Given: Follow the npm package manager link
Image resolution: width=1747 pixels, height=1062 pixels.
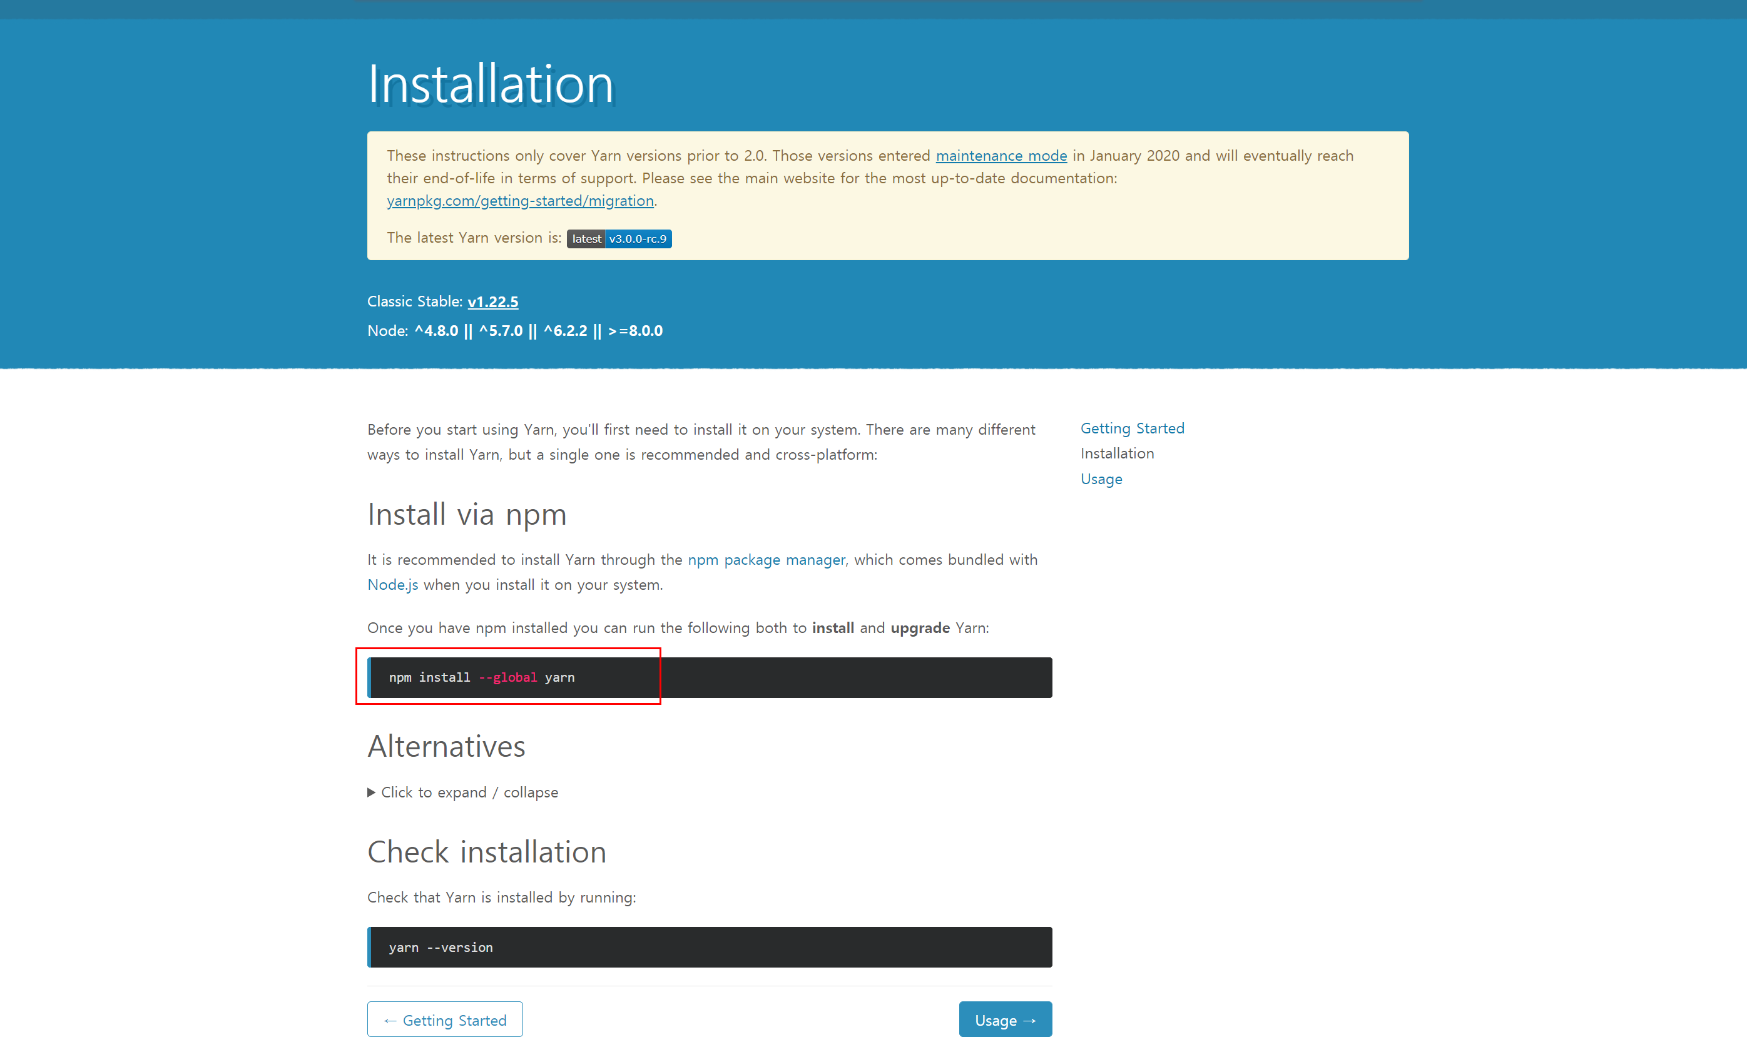Looking at the screenshot, I should pos(766,560).
